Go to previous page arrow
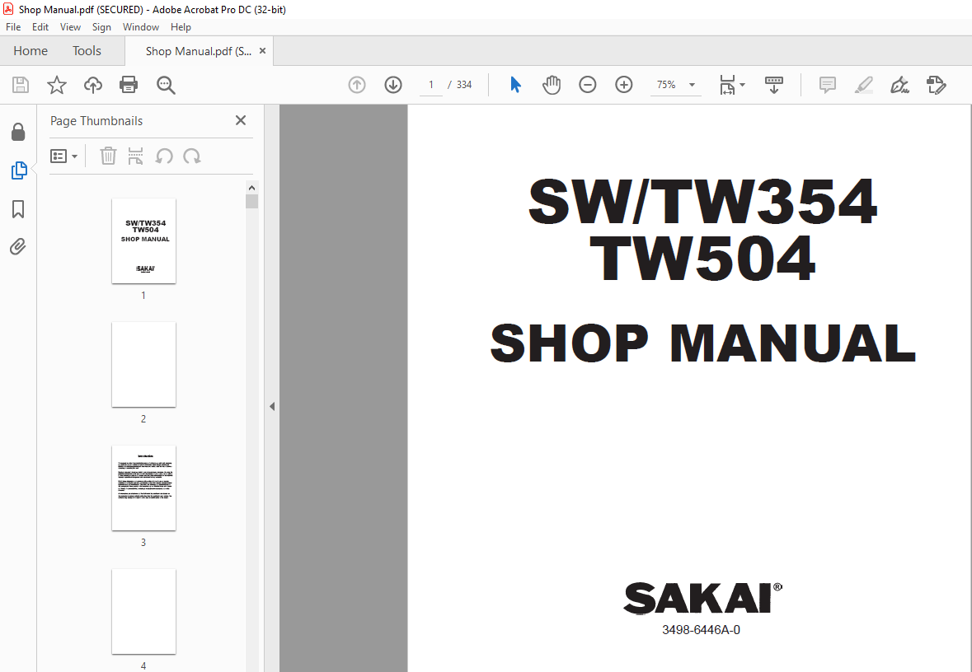The width and height of the screenshot is (972, 672). point(357,85)
